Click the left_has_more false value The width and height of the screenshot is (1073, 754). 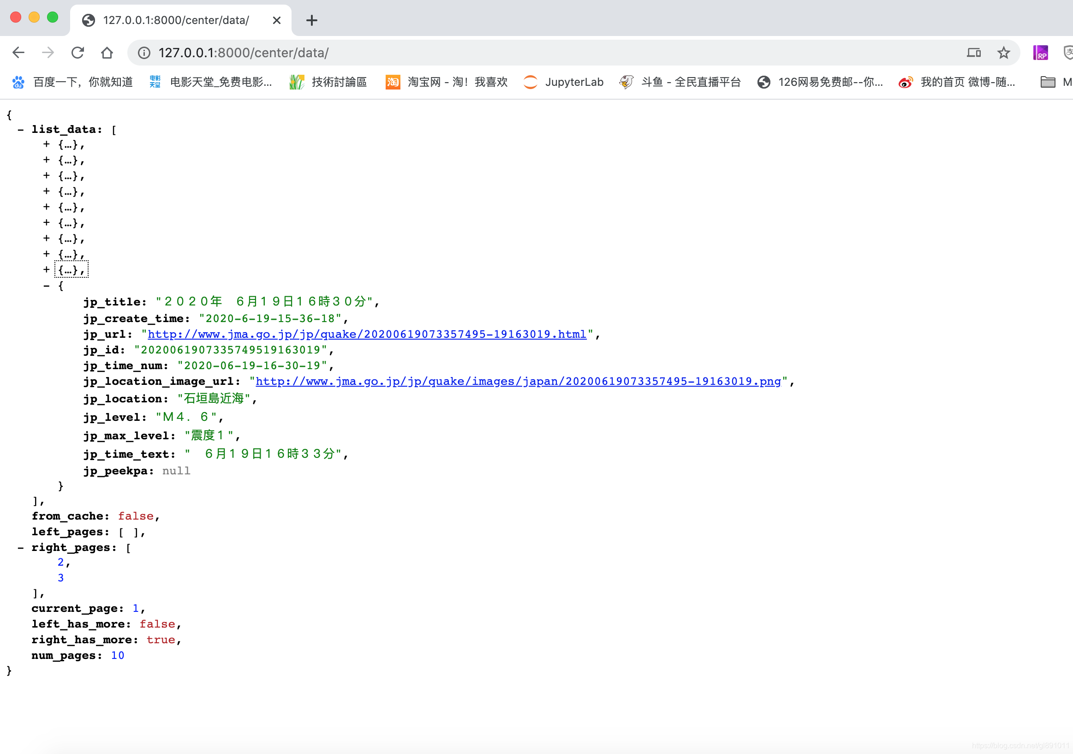point(157,624)
